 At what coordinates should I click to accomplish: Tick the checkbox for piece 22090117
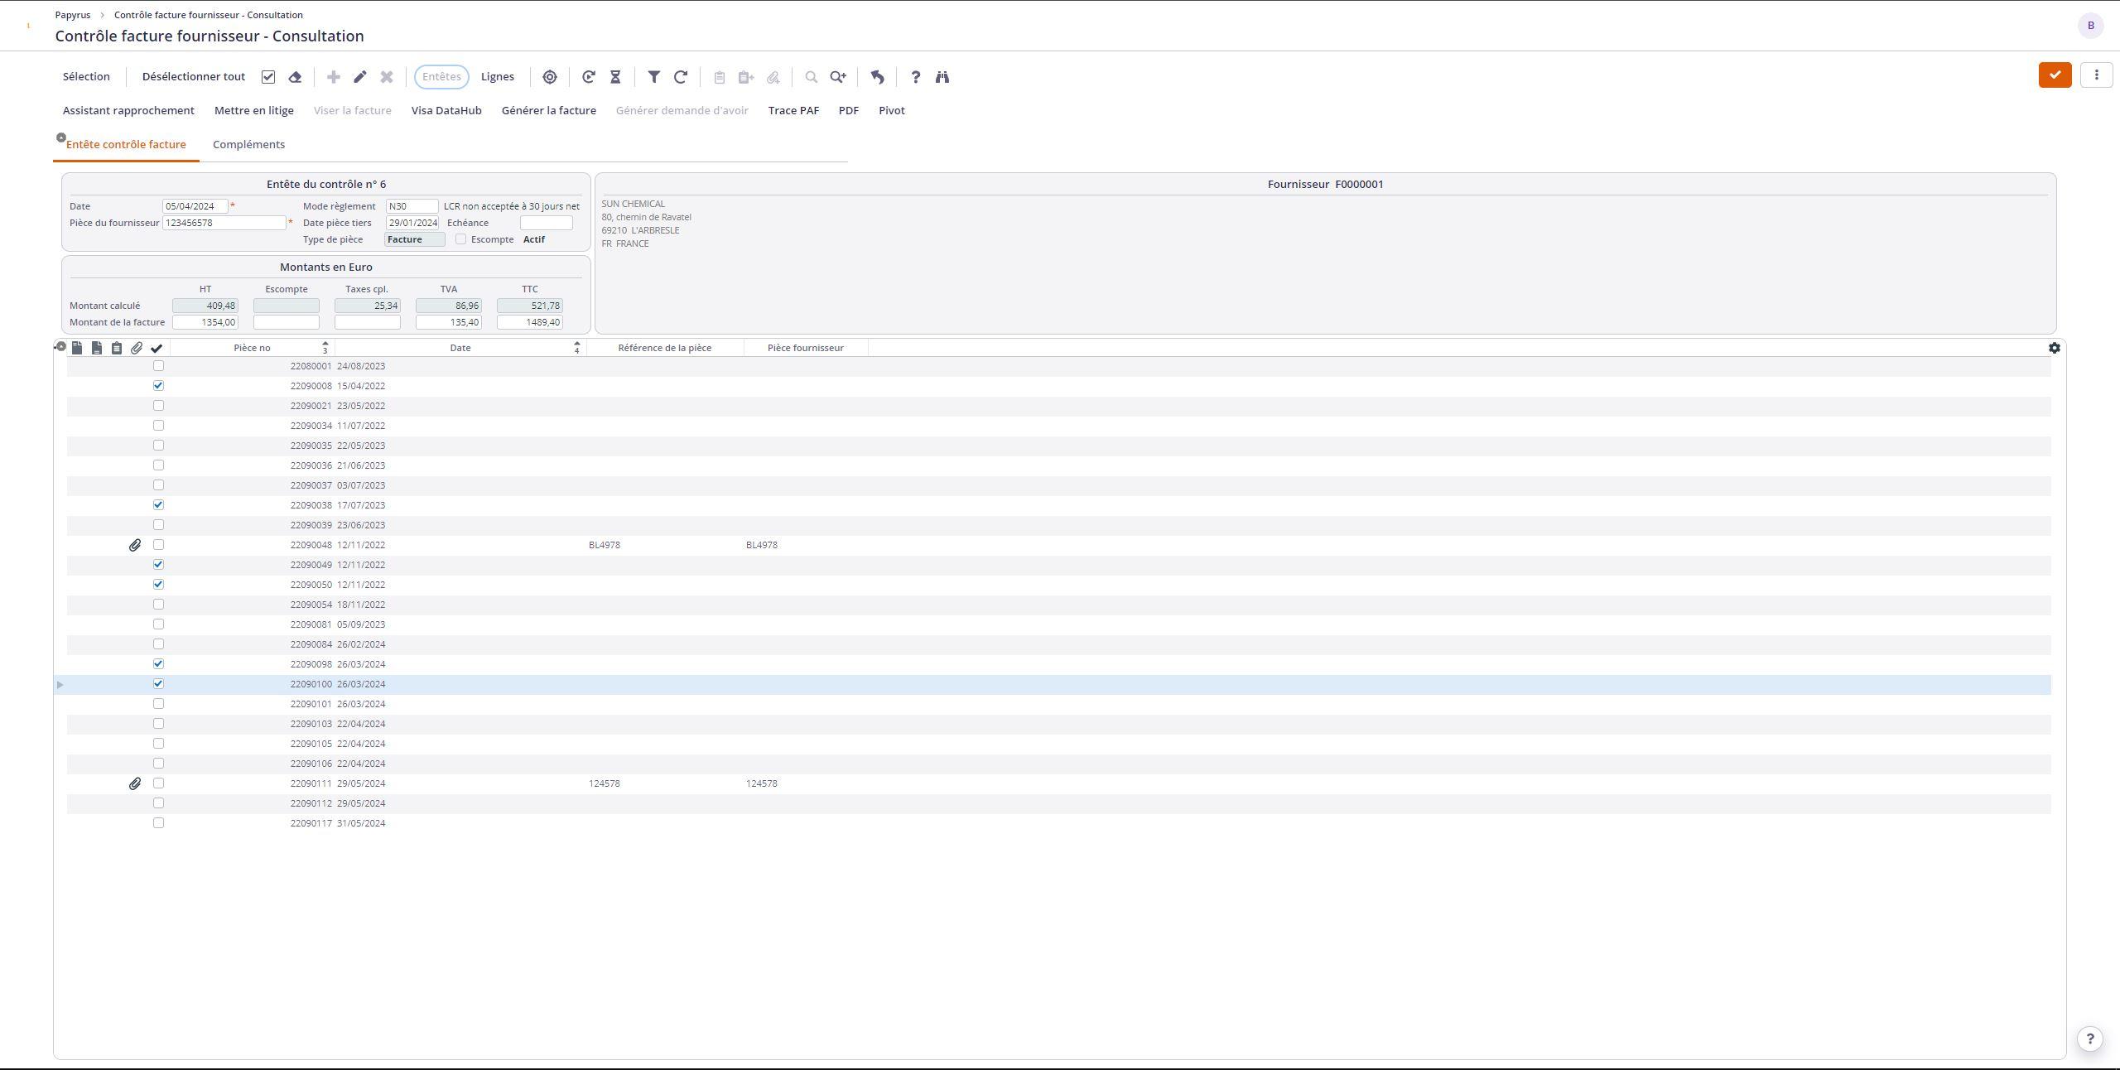pos(159,823)
